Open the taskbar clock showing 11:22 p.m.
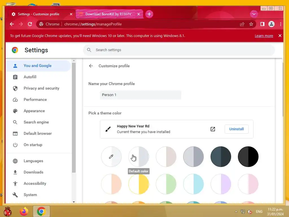289x217 pixels. point(275,212)
